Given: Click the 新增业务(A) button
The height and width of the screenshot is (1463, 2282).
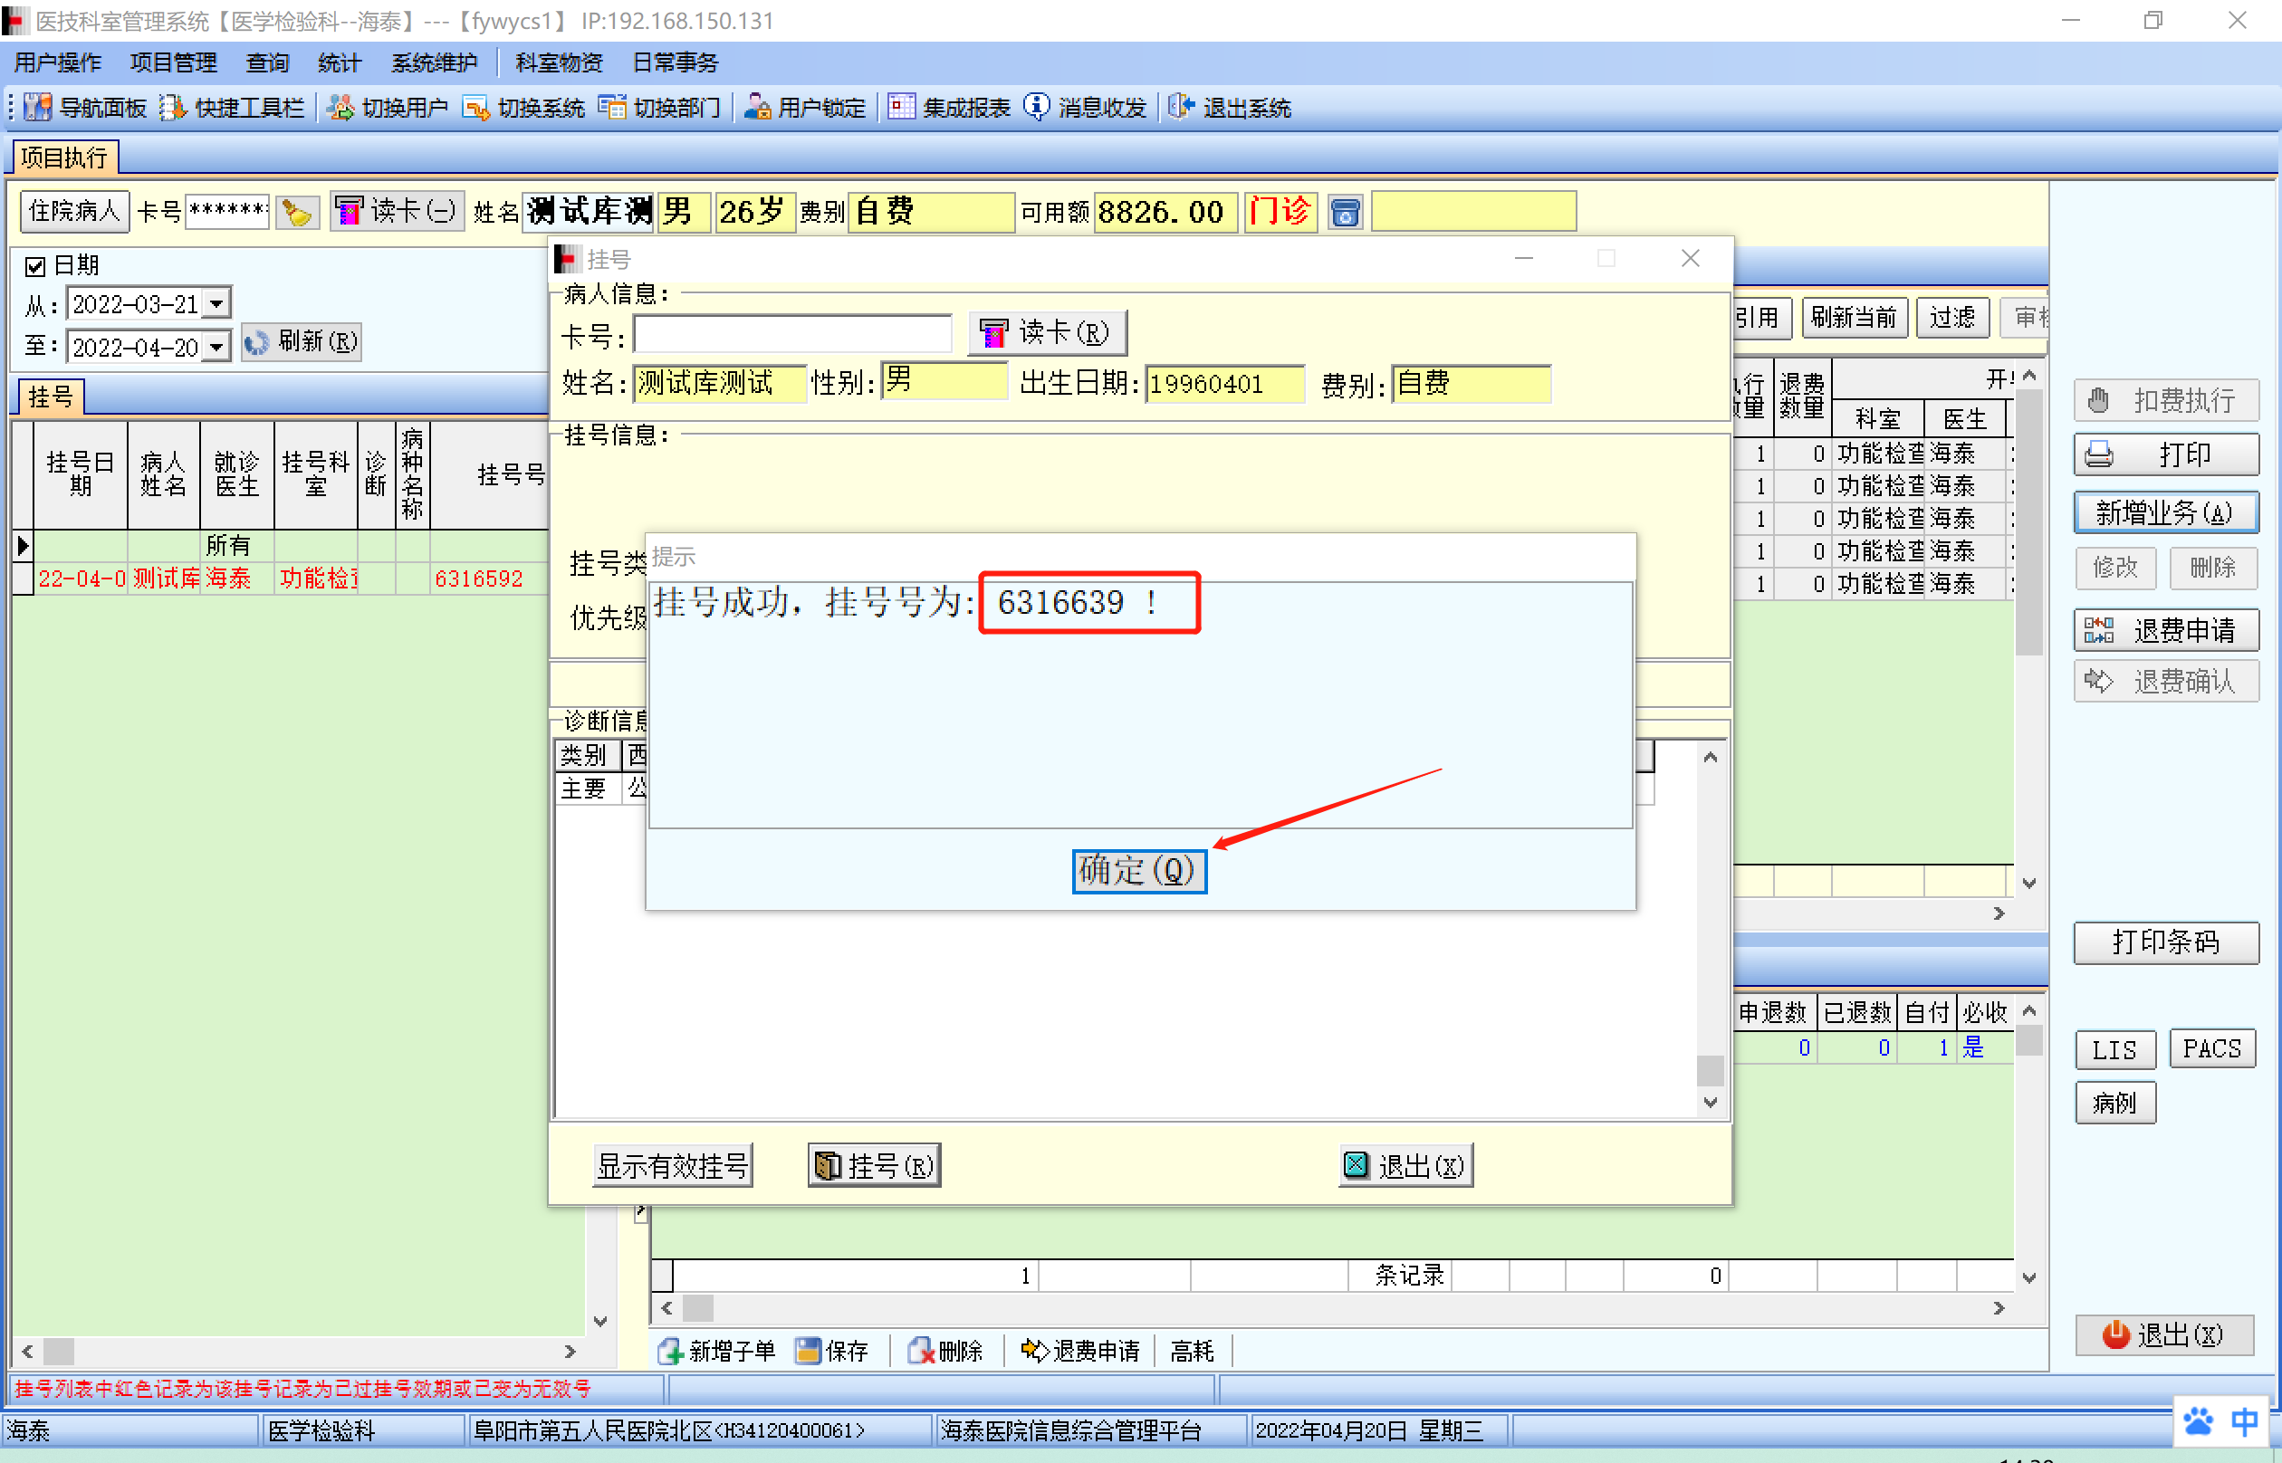Looking at the screenshot, I should [x=2165, y=514].
